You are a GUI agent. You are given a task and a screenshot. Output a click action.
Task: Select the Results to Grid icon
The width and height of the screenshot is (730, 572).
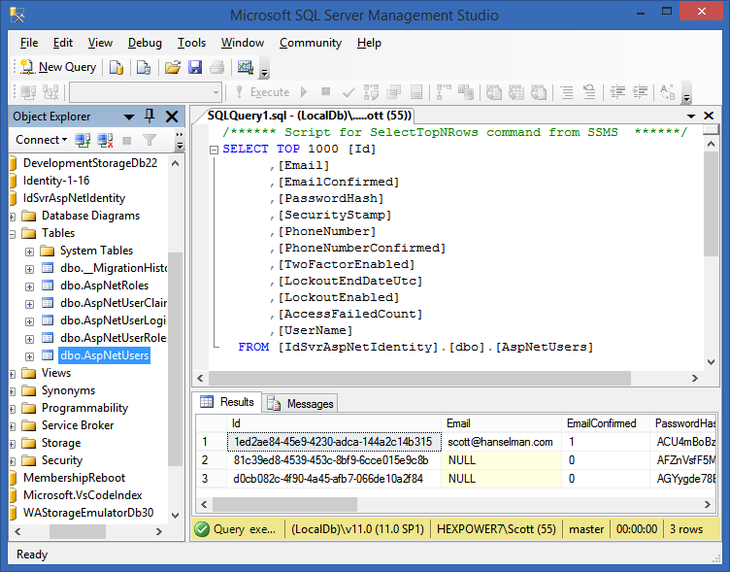click(515, 92)
